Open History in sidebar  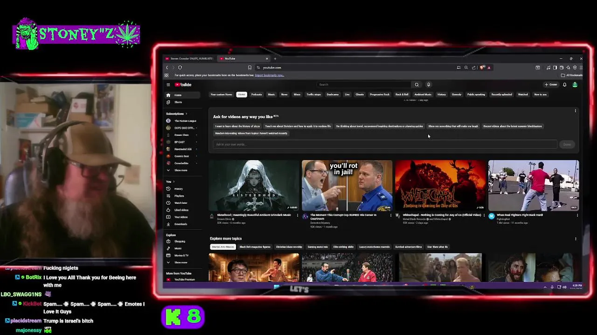coord(182,189)
